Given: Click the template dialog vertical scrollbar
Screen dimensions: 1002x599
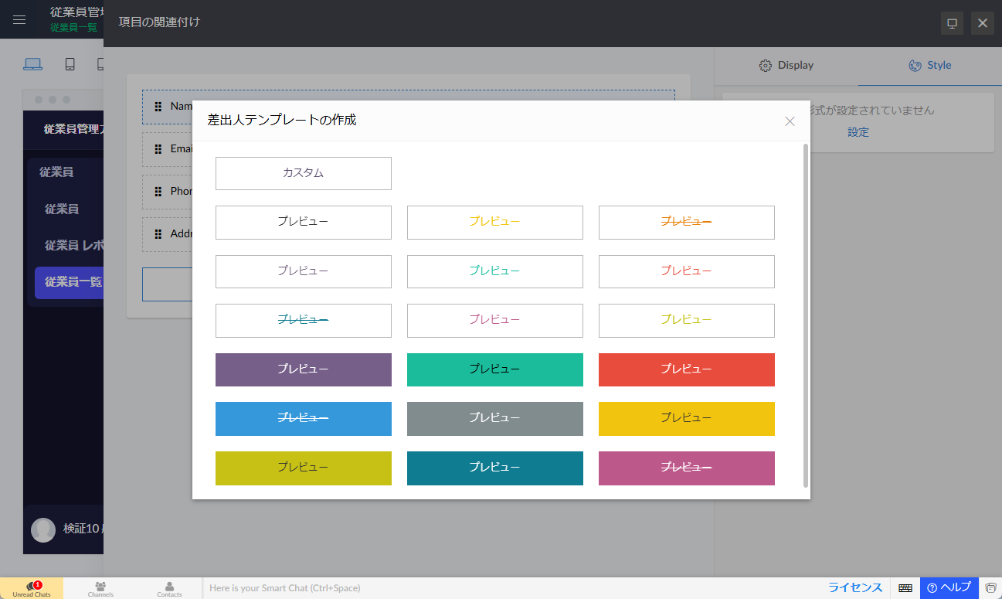Looking at the screenshot, I should (x=806, y=315).
